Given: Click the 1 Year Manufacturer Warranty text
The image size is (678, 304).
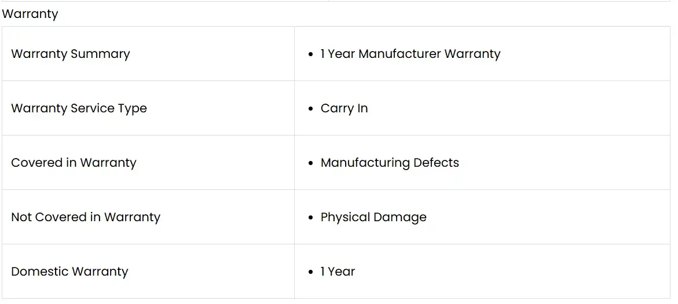Looking at the screenshot, I should coord(410,54).
